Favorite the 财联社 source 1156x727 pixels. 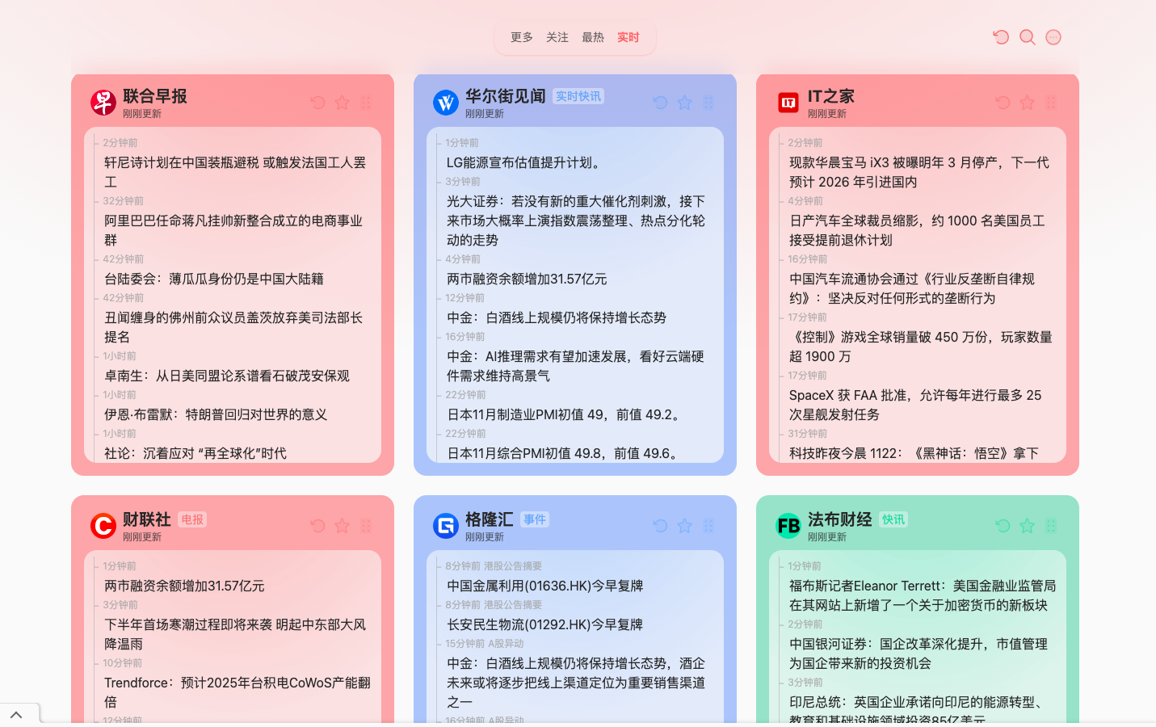(x=343, y=526)
